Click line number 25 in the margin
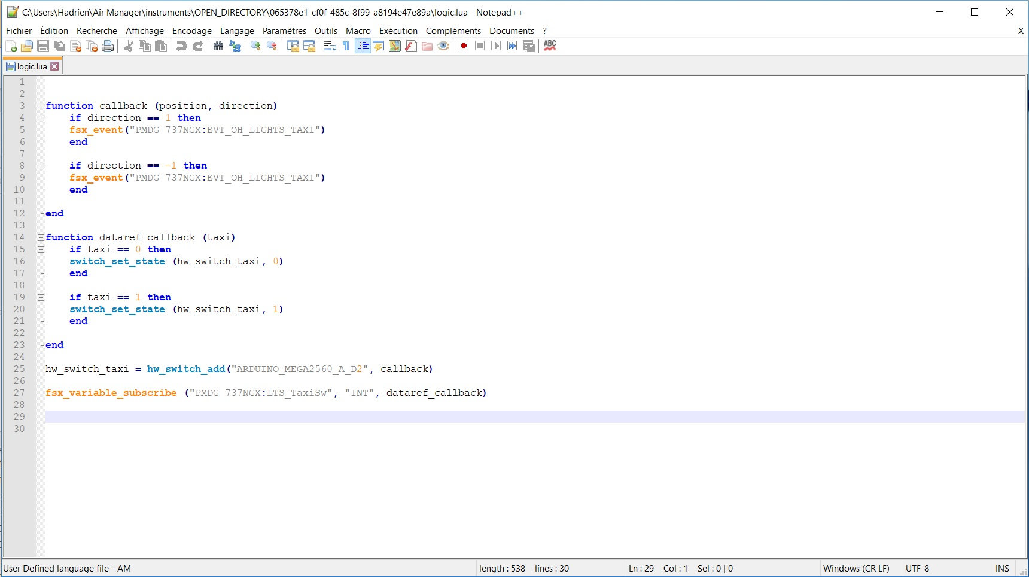 click(19, 369)
